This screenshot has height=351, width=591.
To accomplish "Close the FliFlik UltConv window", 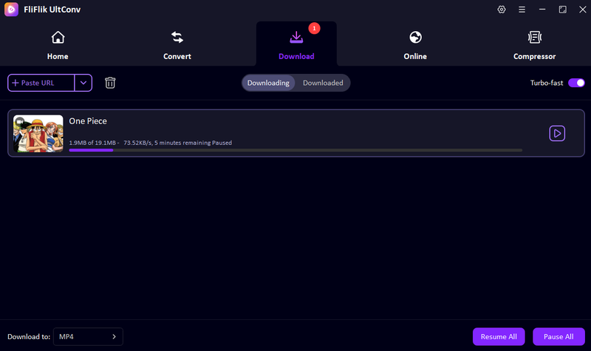I will tap(583, 10).
